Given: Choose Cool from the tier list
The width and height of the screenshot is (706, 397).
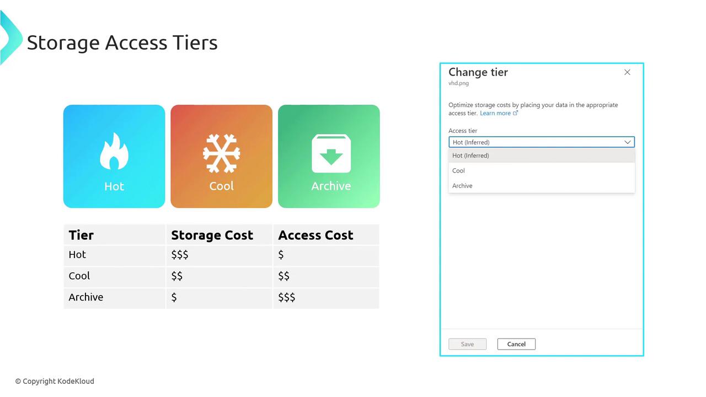Looking at the screenshot, I should click(459, 170).
